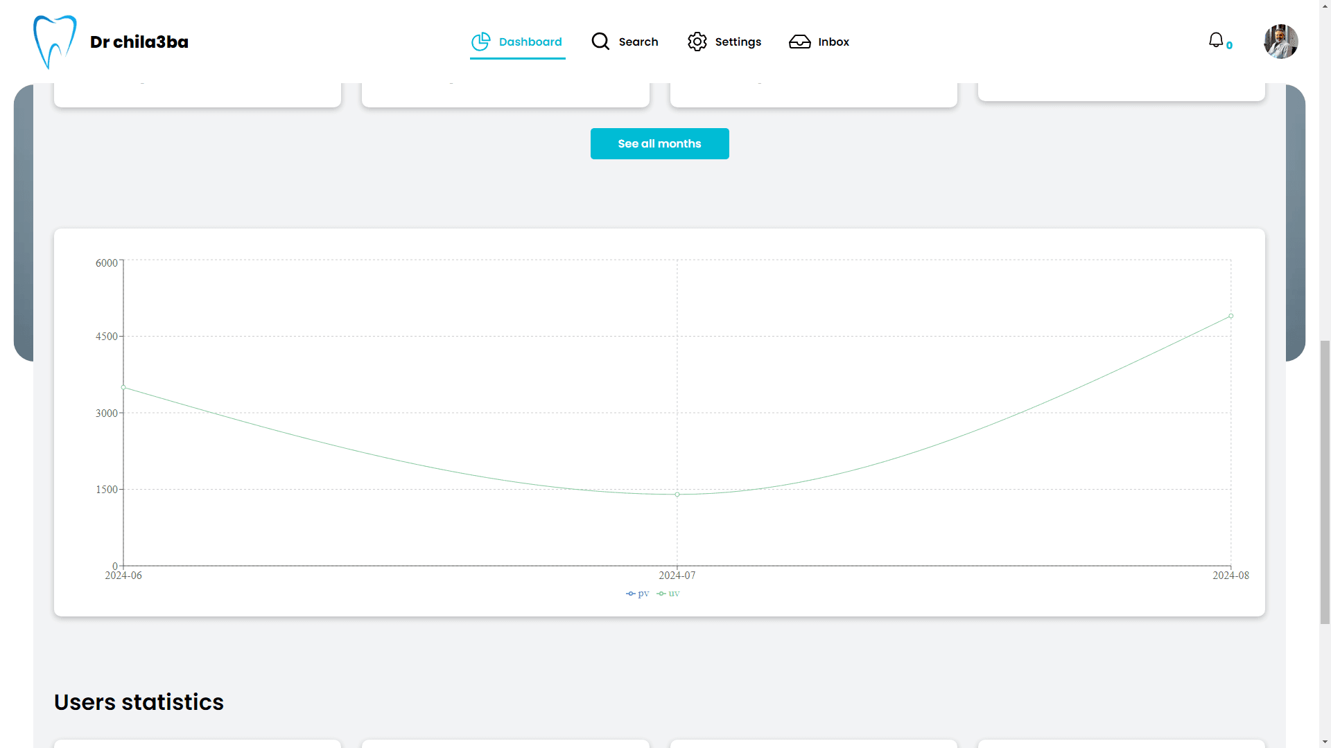1331x748 pixels.
Task: Click the 2024-08 data point on chart
Action: click(x=1230, y=316)
